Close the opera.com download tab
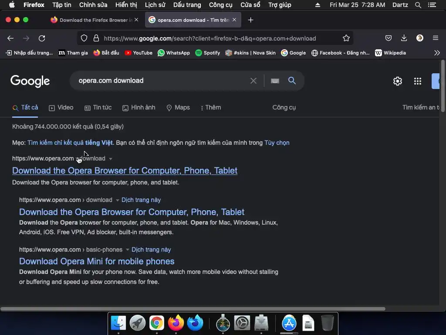Screen dimensions: 446x335 (234, 20)
